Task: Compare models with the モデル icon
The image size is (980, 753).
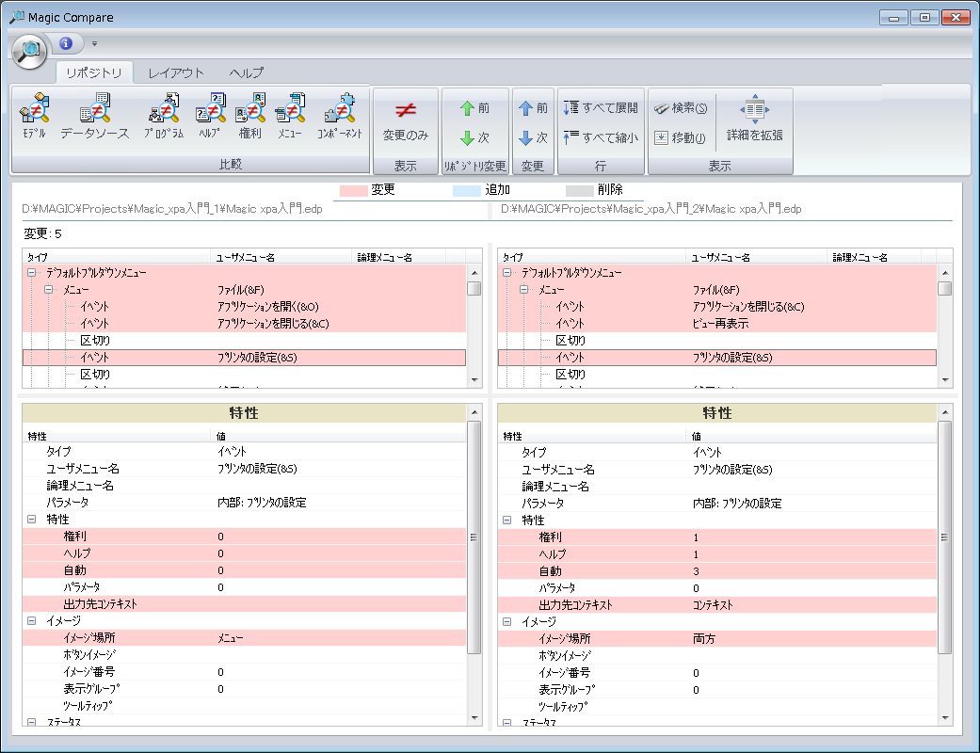Action: [x=35, y=116]
